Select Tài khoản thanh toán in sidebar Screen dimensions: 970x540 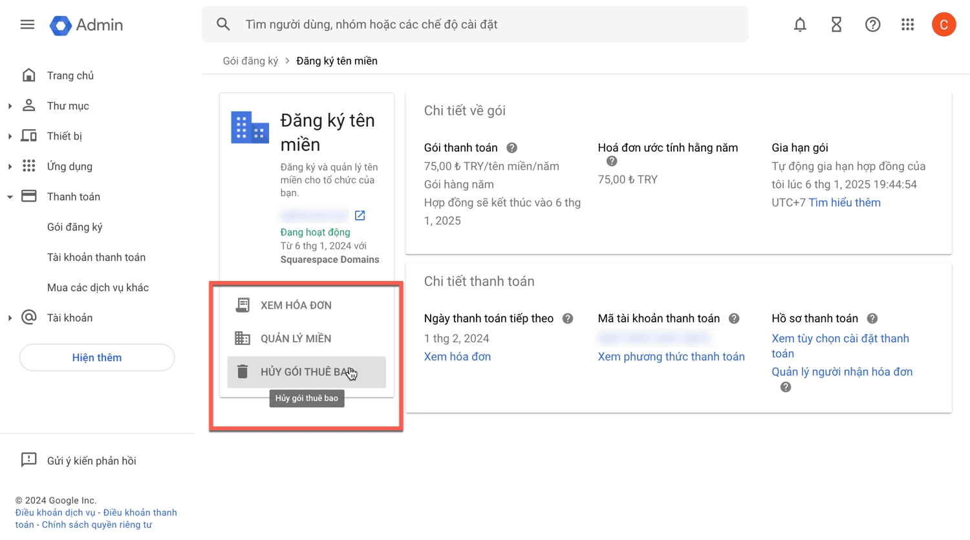click(96, 257)
